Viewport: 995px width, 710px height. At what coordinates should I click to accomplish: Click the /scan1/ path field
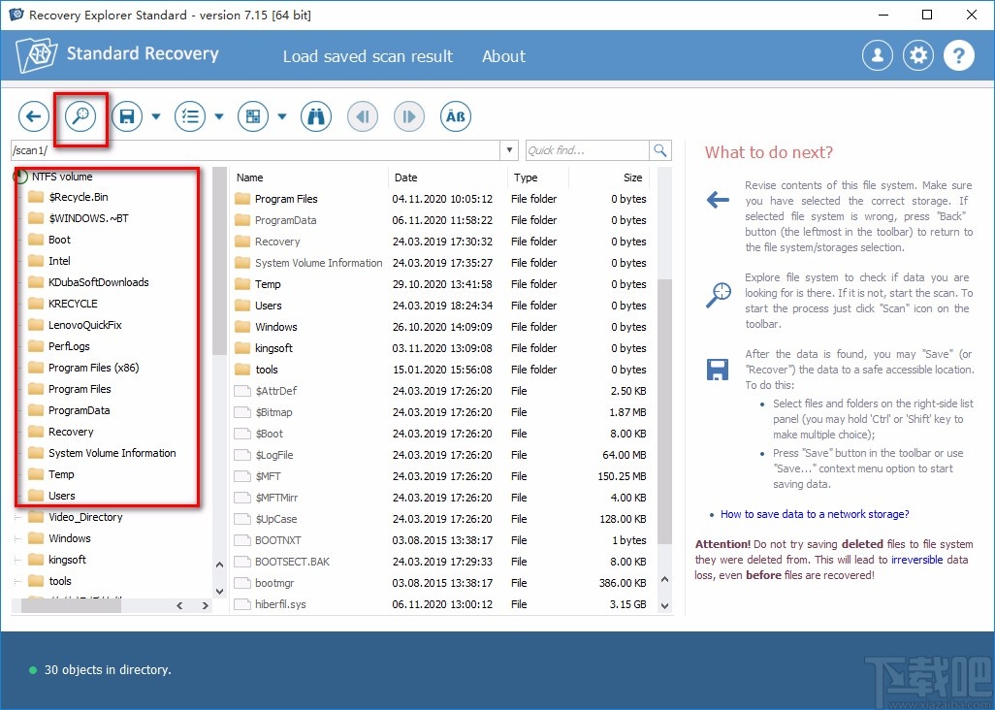click(256, 150)
